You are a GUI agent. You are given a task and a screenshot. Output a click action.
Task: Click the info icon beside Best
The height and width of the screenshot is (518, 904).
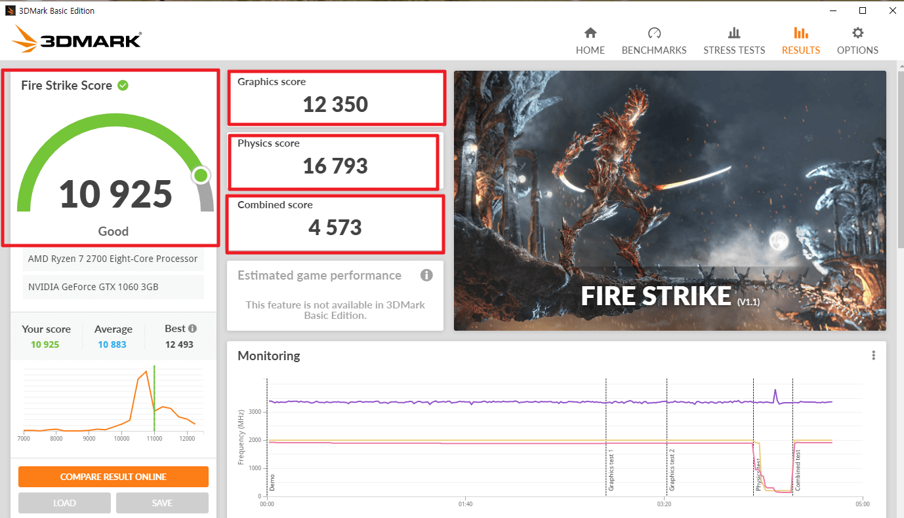(192, 329)
